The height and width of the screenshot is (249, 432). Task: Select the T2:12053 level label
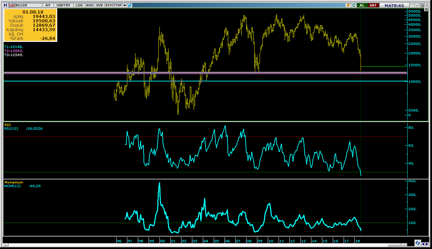click(x=14, y=51)
